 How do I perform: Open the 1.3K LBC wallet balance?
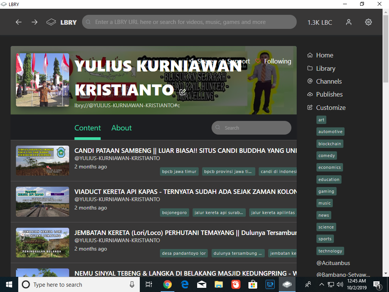319,22
